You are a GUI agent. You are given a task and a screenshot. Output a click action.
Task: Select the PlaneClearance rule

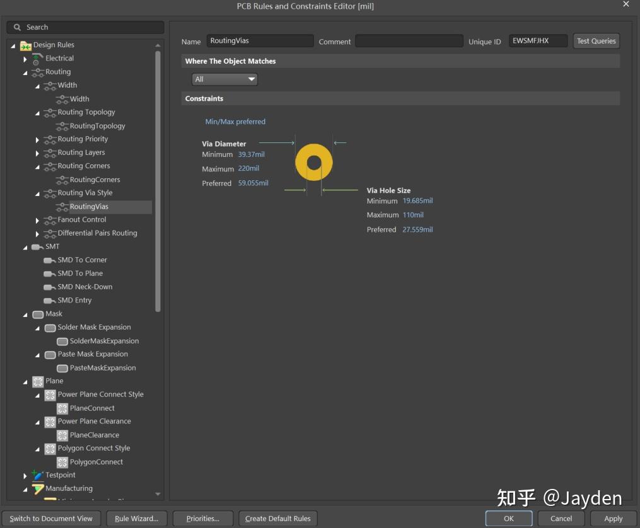[95, 435]
